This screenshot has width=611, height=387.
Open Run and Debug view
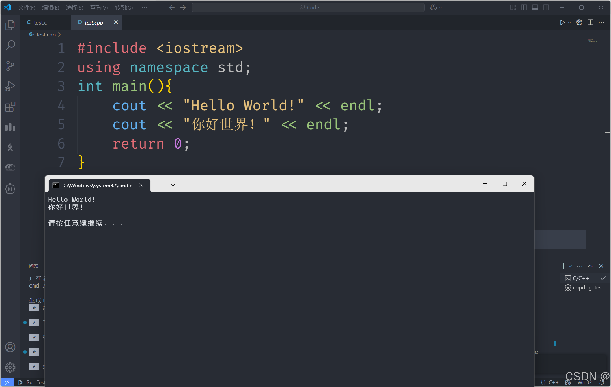pos(10,86)
